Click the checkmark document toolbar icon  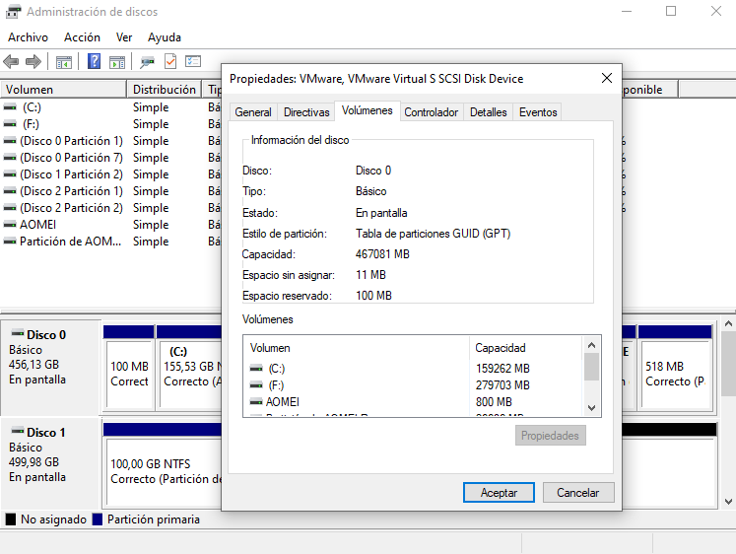coord(170,61)
